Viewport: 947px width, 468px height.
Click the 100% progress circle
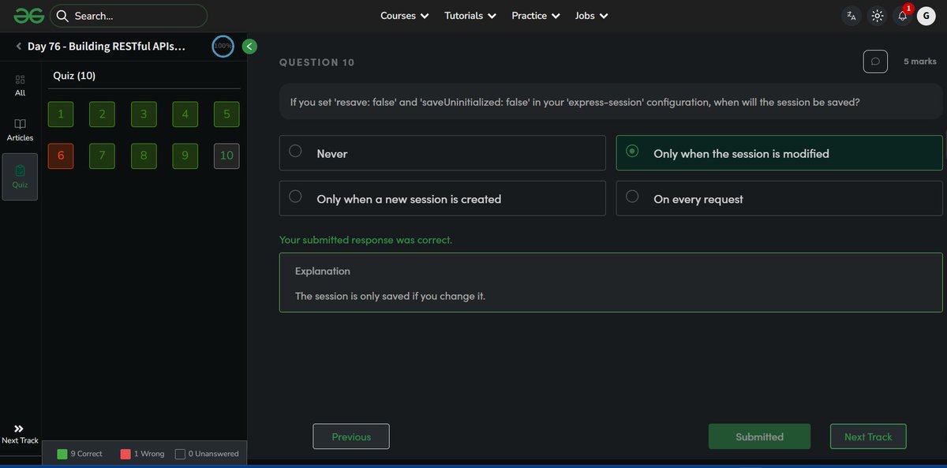coord(223,47)
